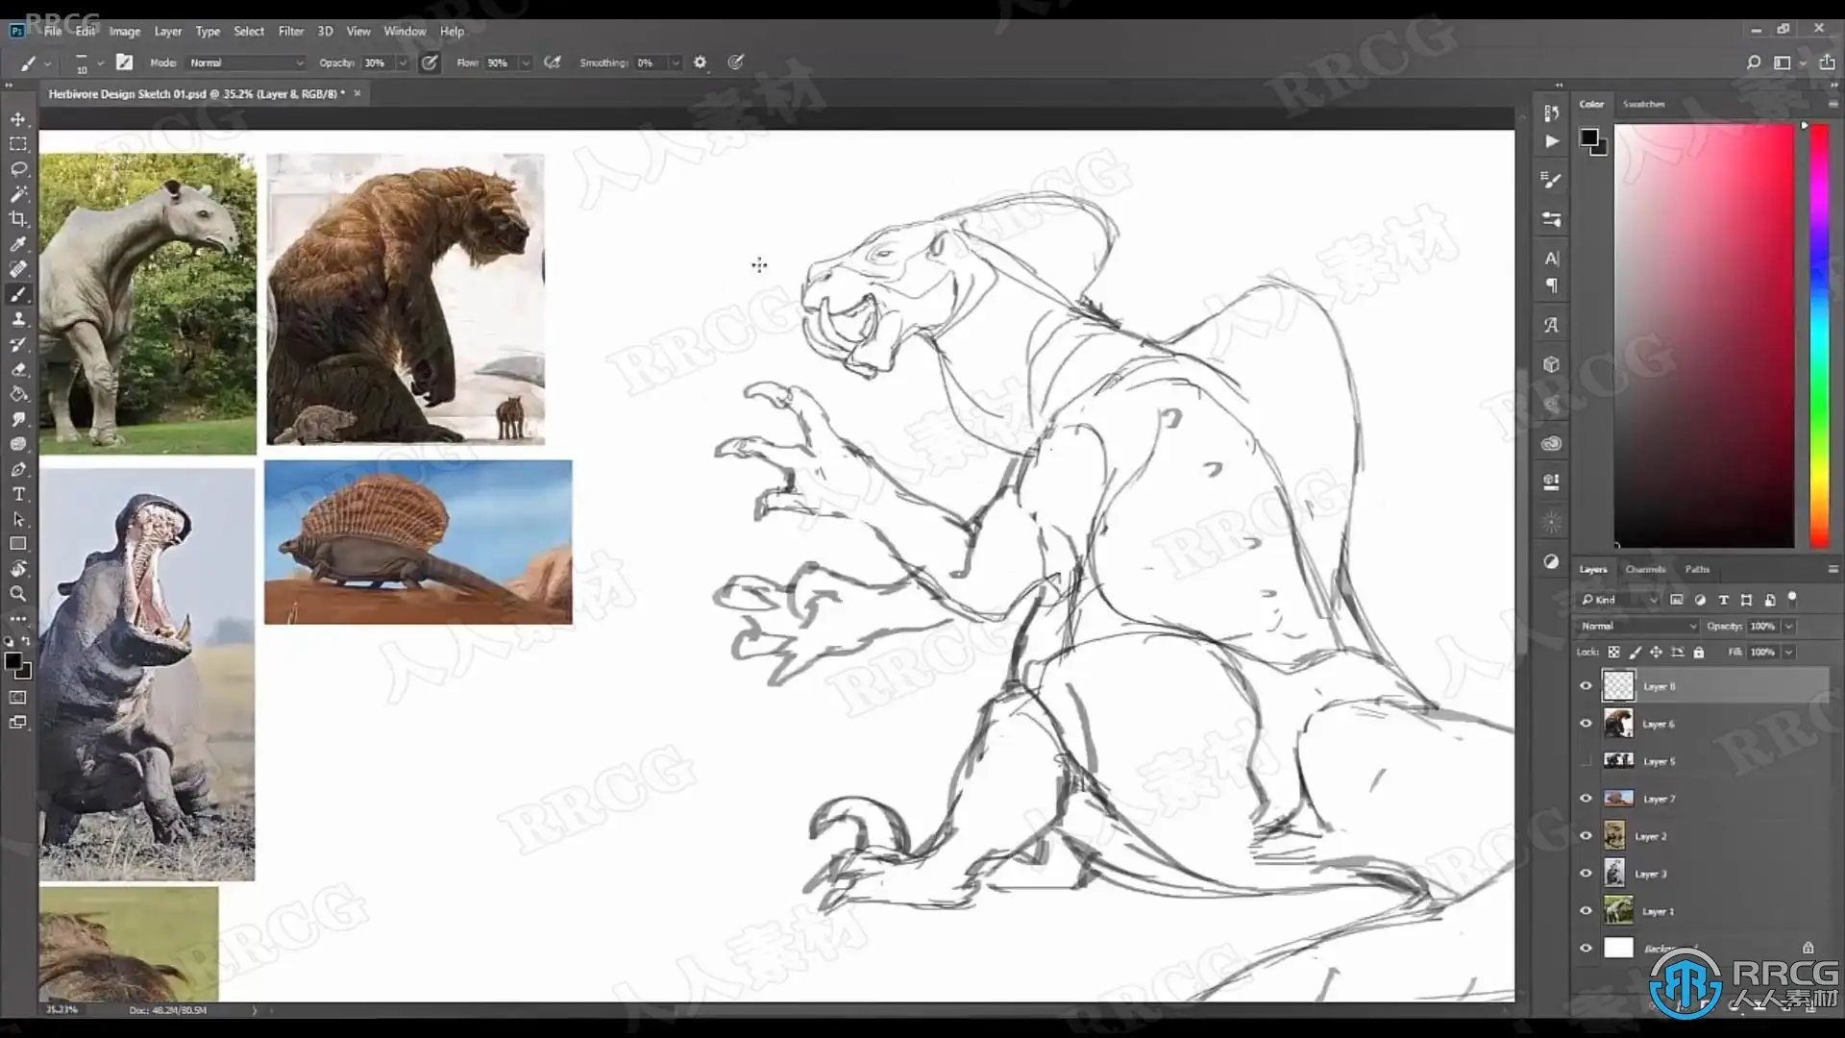Open brush blending Mode dropdown
This screenshot has height=1038, width=1845.
point(246,62)
